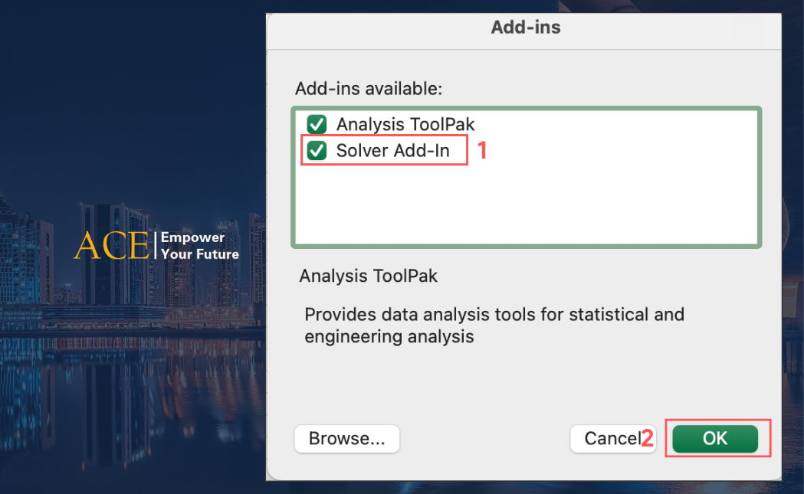Click the red number 2 annotation
Image resolution: width=804 pixels, height=494 pixels.
648,439
